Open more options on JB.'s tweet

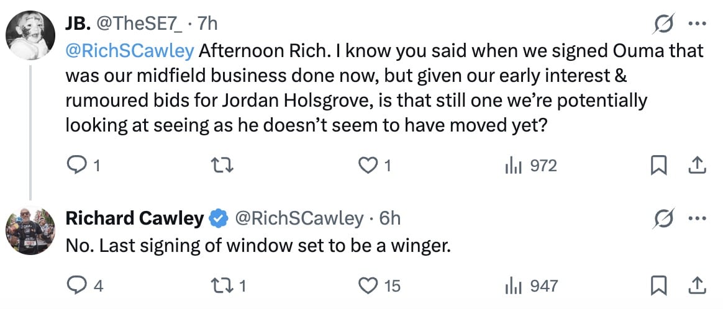pyautogui.click(x=698, y=24)
